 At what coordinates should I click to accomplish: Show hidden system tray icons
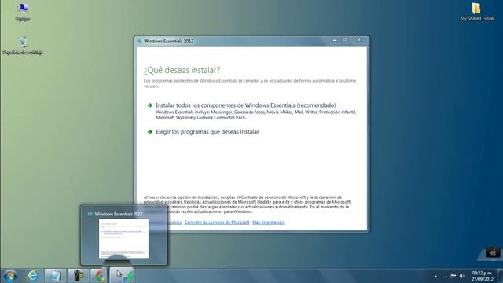pyautogui.click(x=435, y=276)
